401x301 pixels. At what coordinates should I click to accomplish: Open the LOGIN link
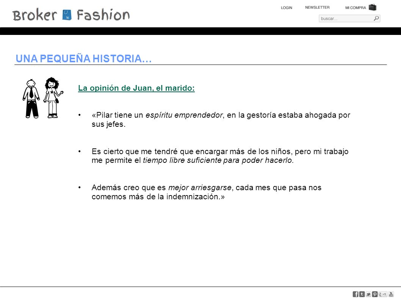(287, 8)
